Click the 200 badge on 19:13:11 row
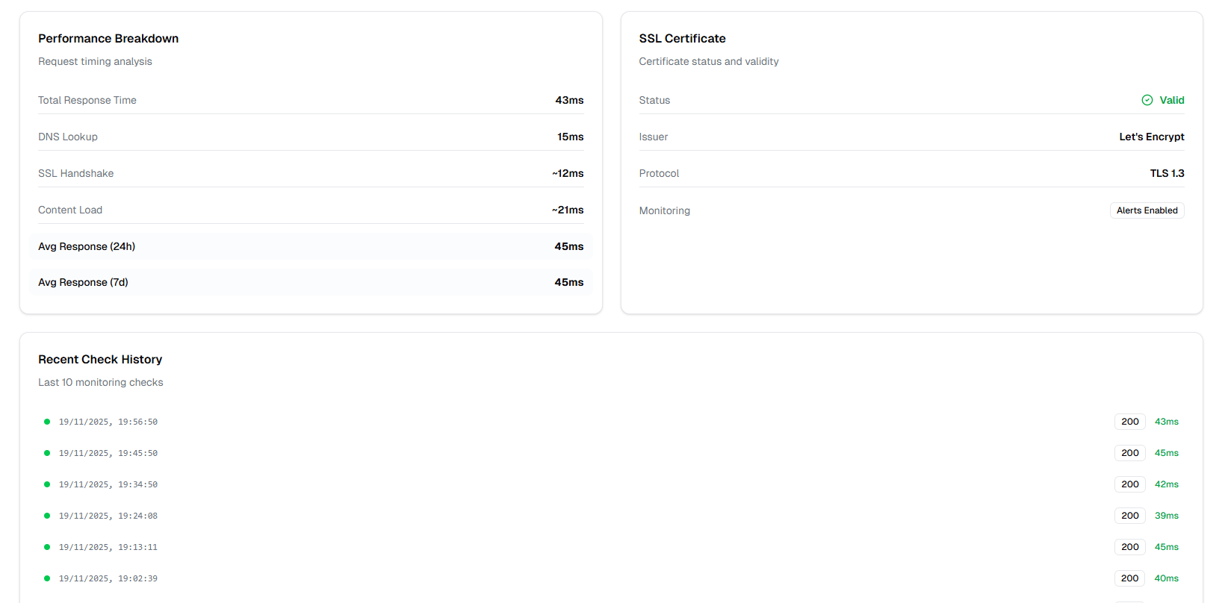1222x603 pixels. pos(1130,547)
